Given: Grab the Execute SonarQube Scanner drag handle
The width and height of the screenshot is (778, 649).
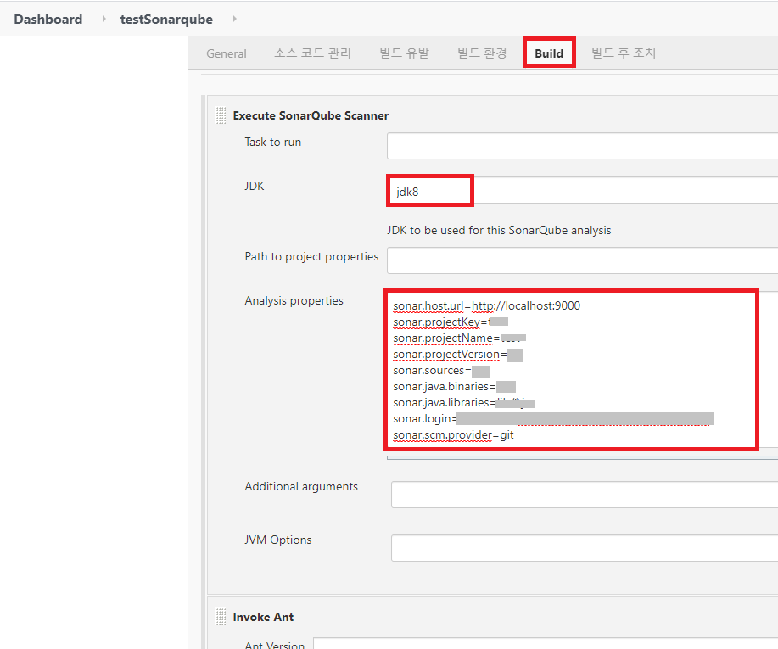Looking at the screenshot, I should click(221, 115).
